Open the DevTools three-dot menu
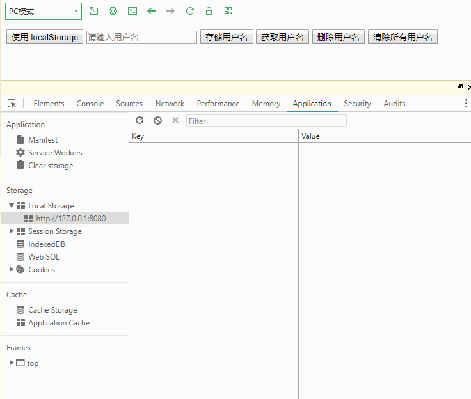The height and width of the screenshot is (399, 471). pyautogui.click(x=466, y=104)
